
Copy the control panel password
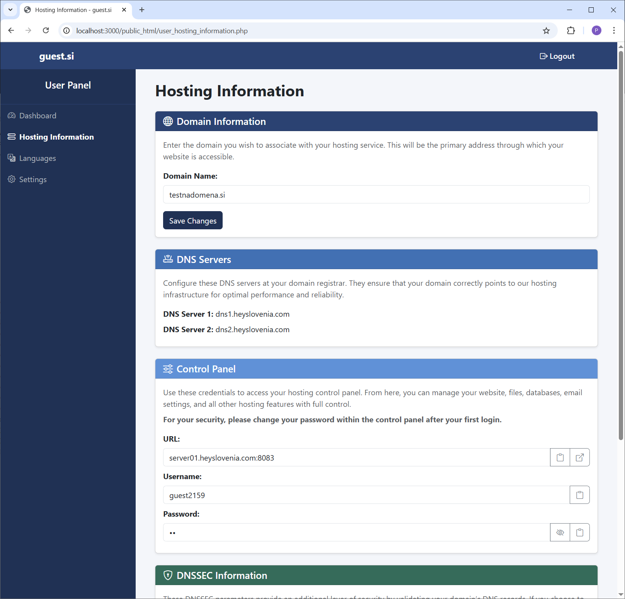(x=579, y=532)
